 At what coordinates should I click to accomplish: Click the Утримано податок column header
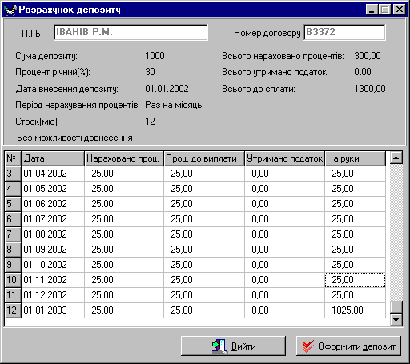click(284, 158)
